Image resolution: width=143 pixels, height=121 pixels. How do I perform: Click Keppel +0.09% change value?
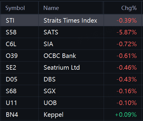point(126,115)
